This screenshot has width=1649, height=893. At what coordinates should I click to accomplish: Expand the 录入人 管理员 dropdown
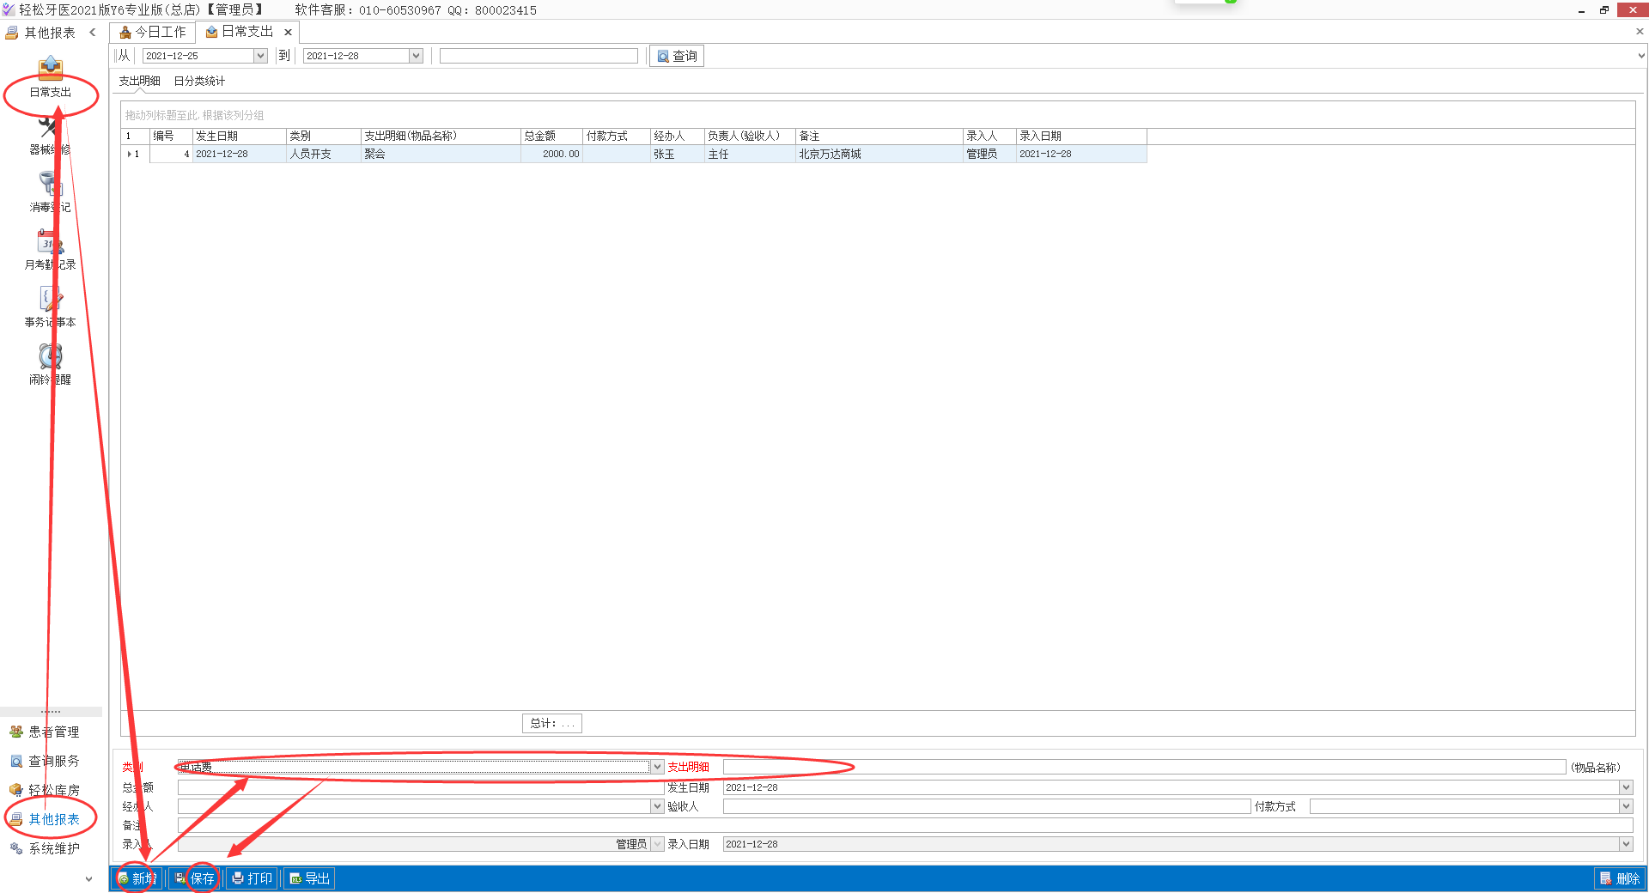click(x=657, y=844)
